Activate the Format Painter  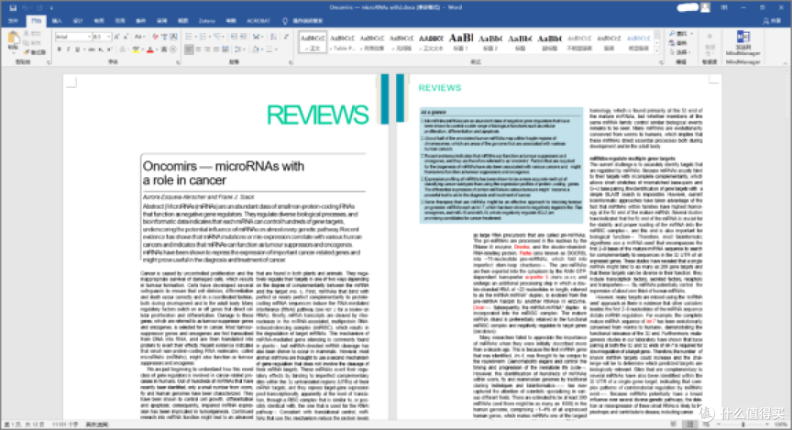pos(35,52)
